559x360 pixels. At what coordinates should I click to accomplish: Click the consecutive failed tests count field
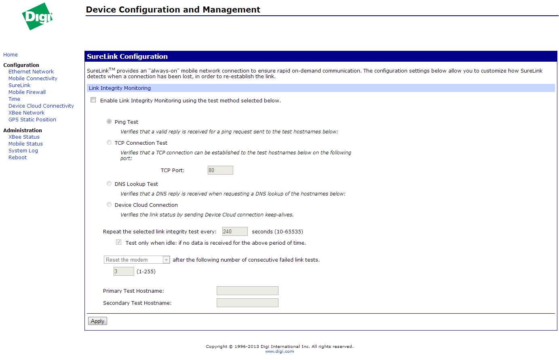pos(124,271)
